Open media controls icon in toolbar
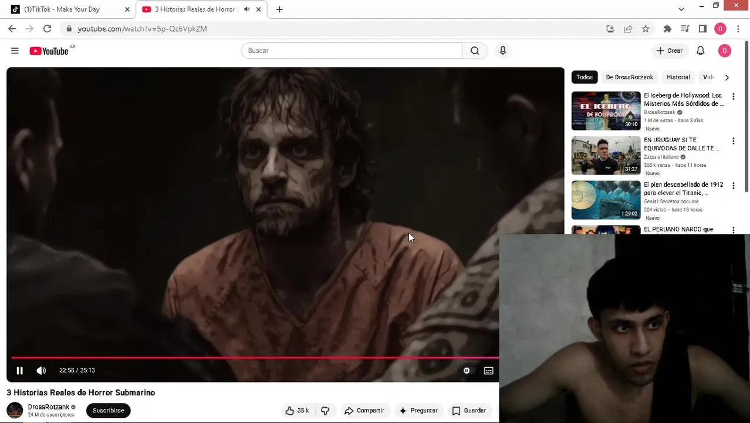 point(685,29)
